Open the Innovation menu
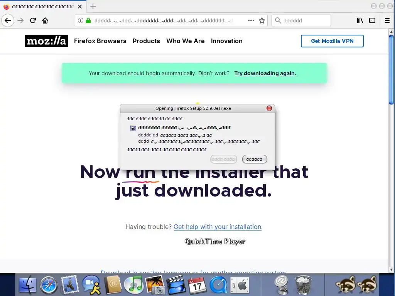 [x=227, y=41]
